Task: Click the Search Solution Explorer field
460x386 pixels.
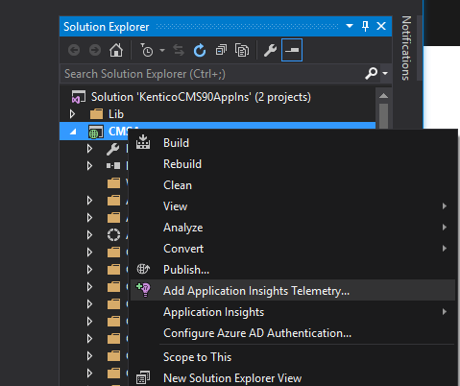Action: click(211, 74)
